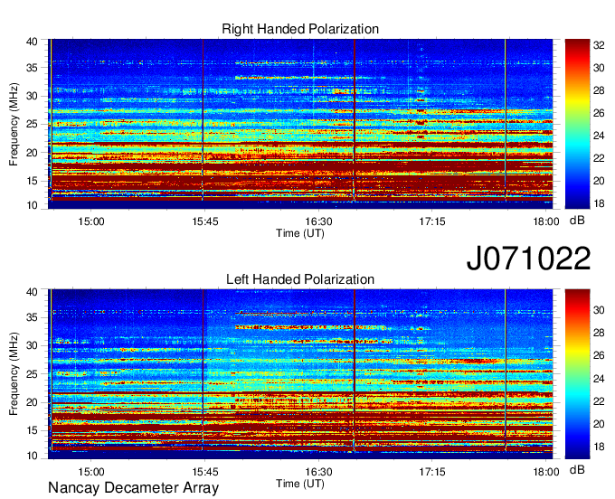Click the top plot's 'Frequency (MHz)' axis label
The image size is (615, 499).
coord(14,124)
